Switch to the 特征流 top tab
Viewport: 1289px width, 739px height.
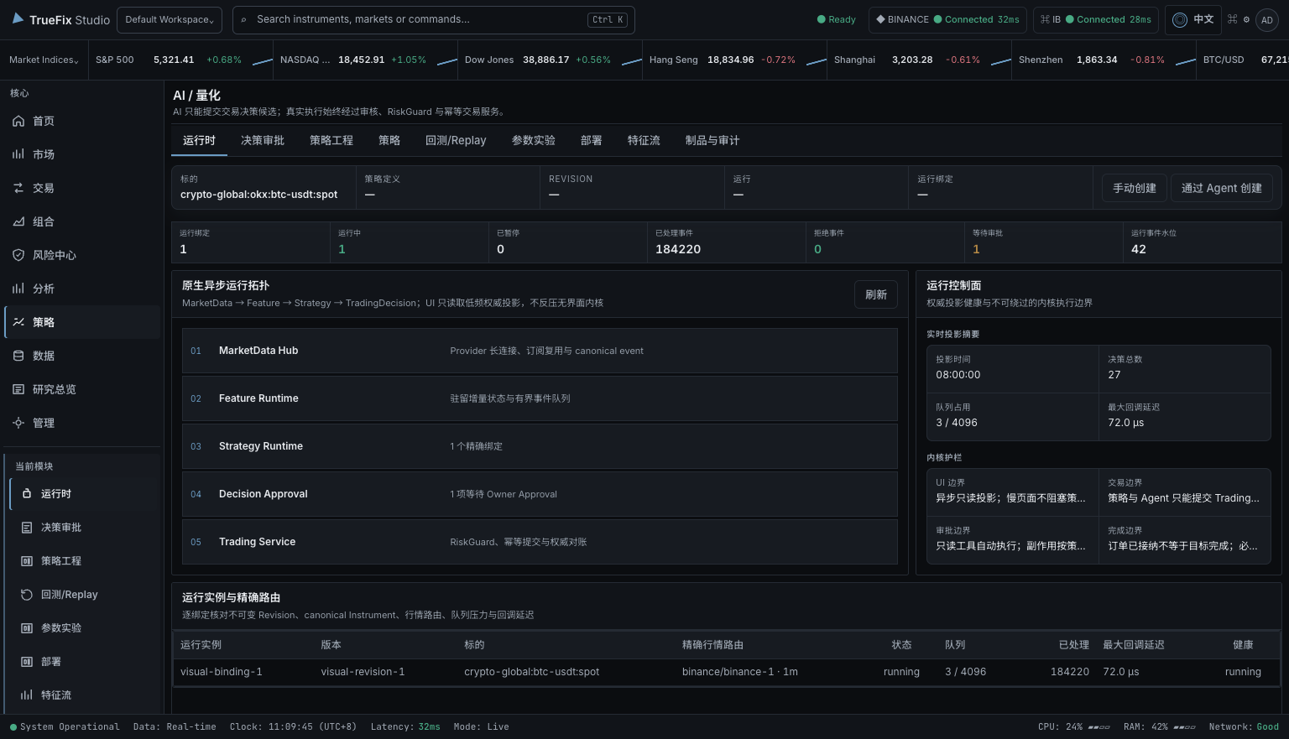(644, 140)
